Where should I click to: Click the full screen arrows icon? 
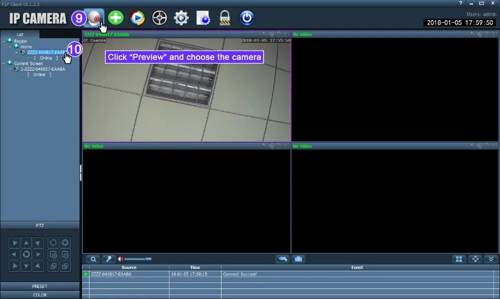pyautogui.click(x=475, y=259)
